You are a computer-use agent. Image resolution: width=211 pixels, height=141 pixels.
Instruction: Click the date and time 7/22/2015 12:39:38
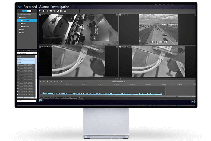[118, 81]
